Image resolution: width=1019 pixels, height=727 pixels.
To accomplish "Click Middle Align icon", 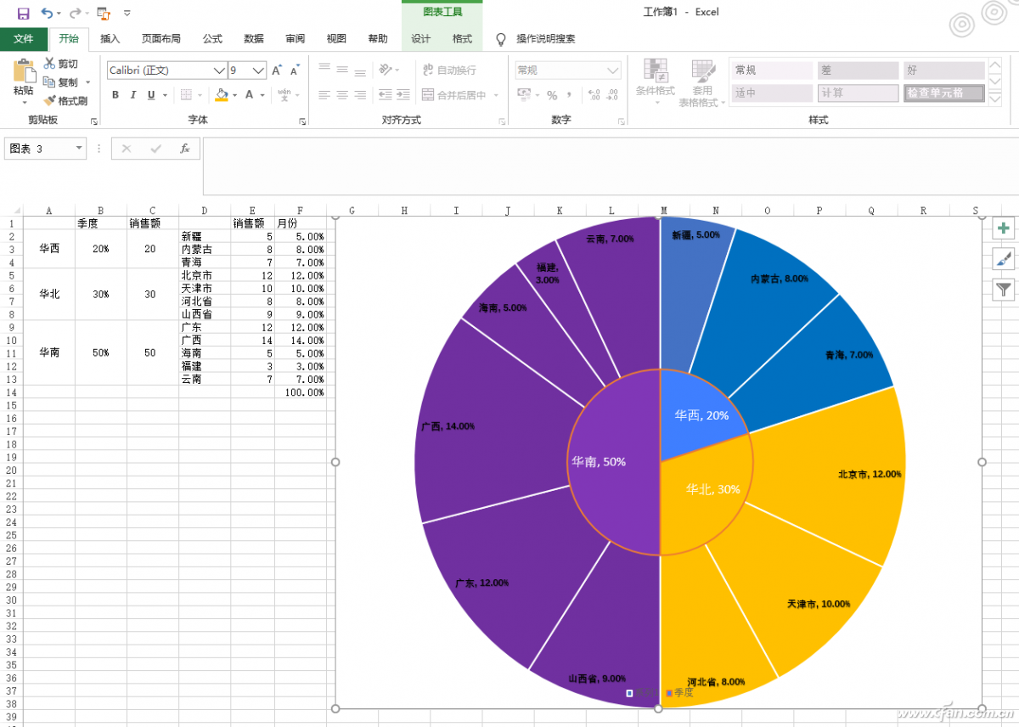I will [342, 70].
